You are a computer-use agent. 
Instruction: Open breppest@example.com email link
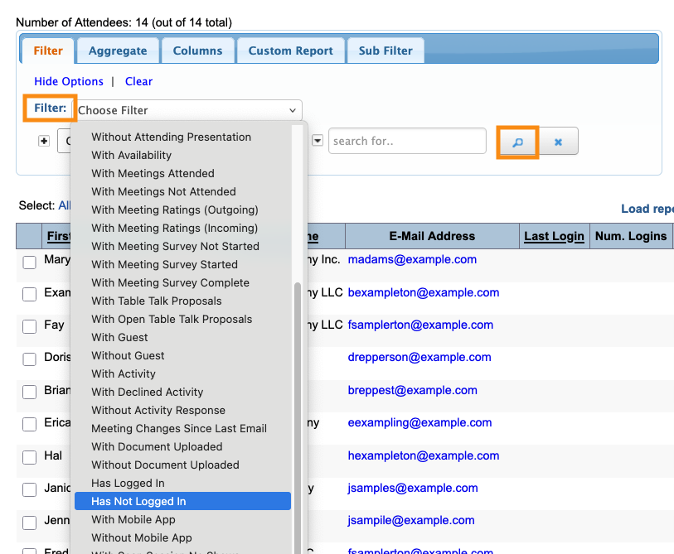coord(413,390)
